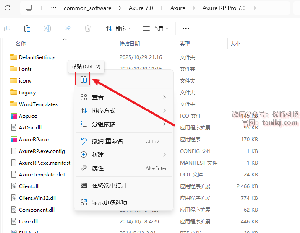Choose 属性 in context menu
This screenshot has height=233, width=300.
(124, 168)
